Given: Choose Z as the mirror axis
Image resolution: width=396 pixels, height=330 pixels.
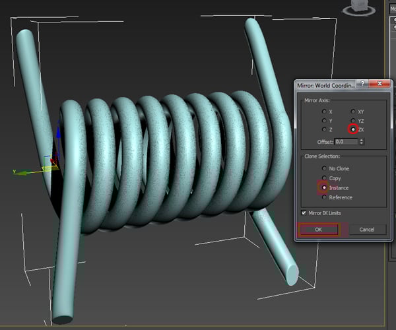Looking at the screenshot, I should click(323, 130).
